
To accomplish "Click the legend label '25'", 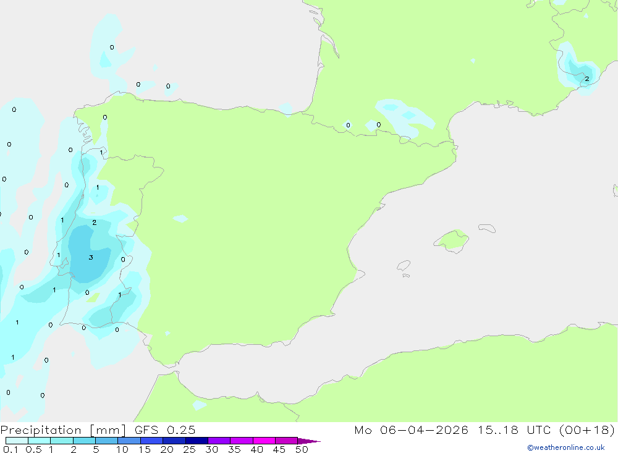I will pyautogui.click(x=190, y=449).
